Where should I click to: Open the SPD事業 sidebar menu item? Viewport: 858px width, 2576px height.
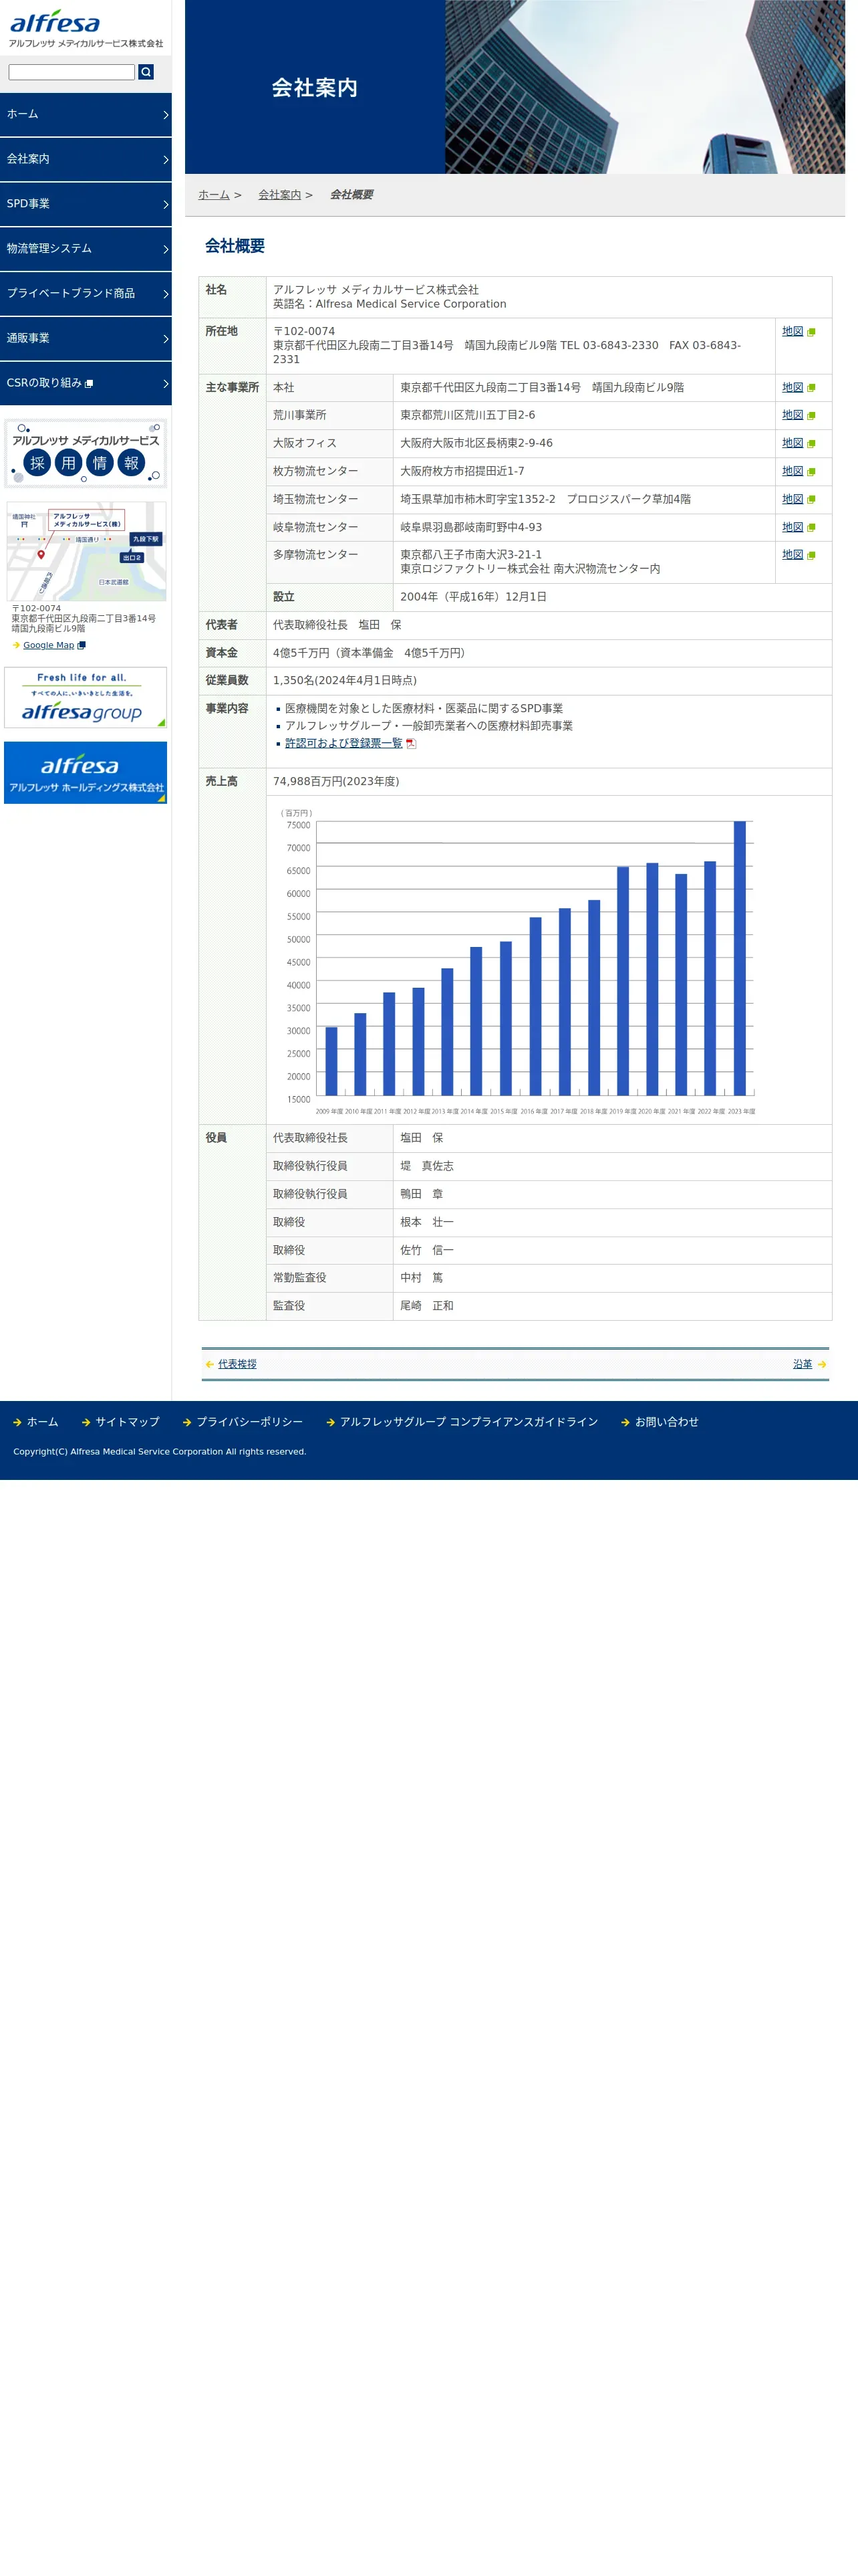coord(86,204)
